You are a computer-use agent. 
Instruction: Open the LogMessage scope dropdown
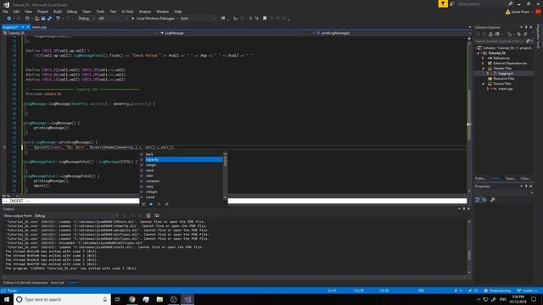pos(237,33)
